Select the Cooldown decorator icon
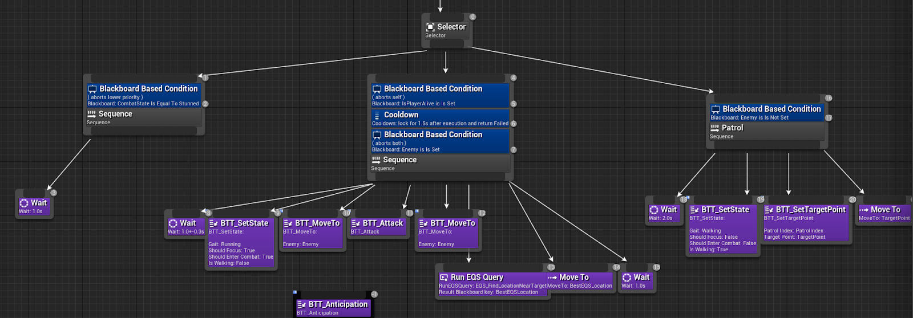Image resolution: width=913 pixels, height=318 pixels. [377, 115]
